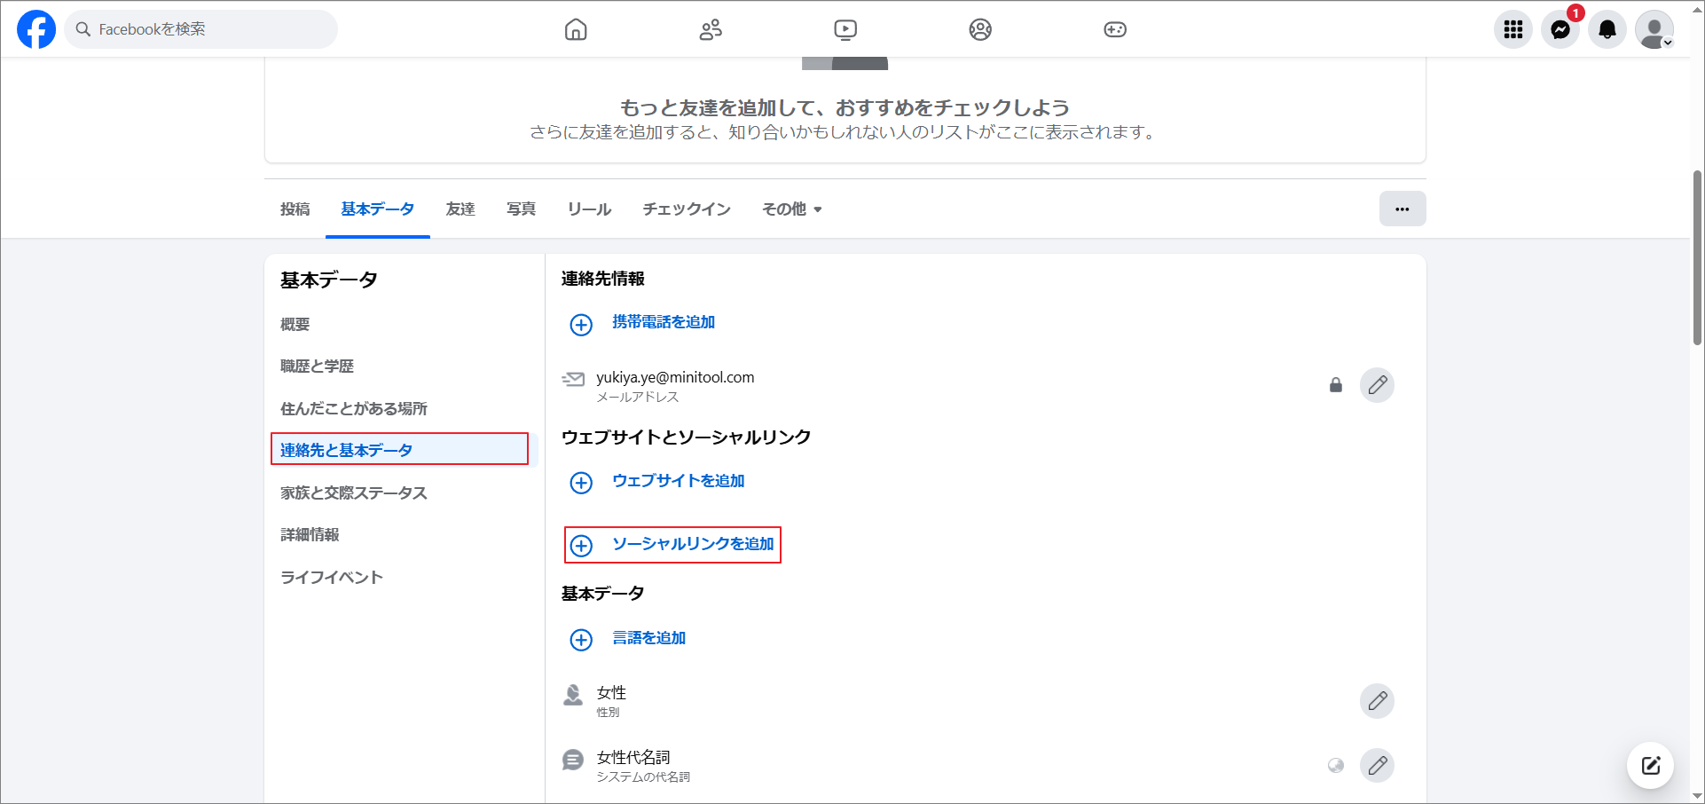
Task: Click inside the Facebookを検索 search field
Action: (x=201, y=28)
